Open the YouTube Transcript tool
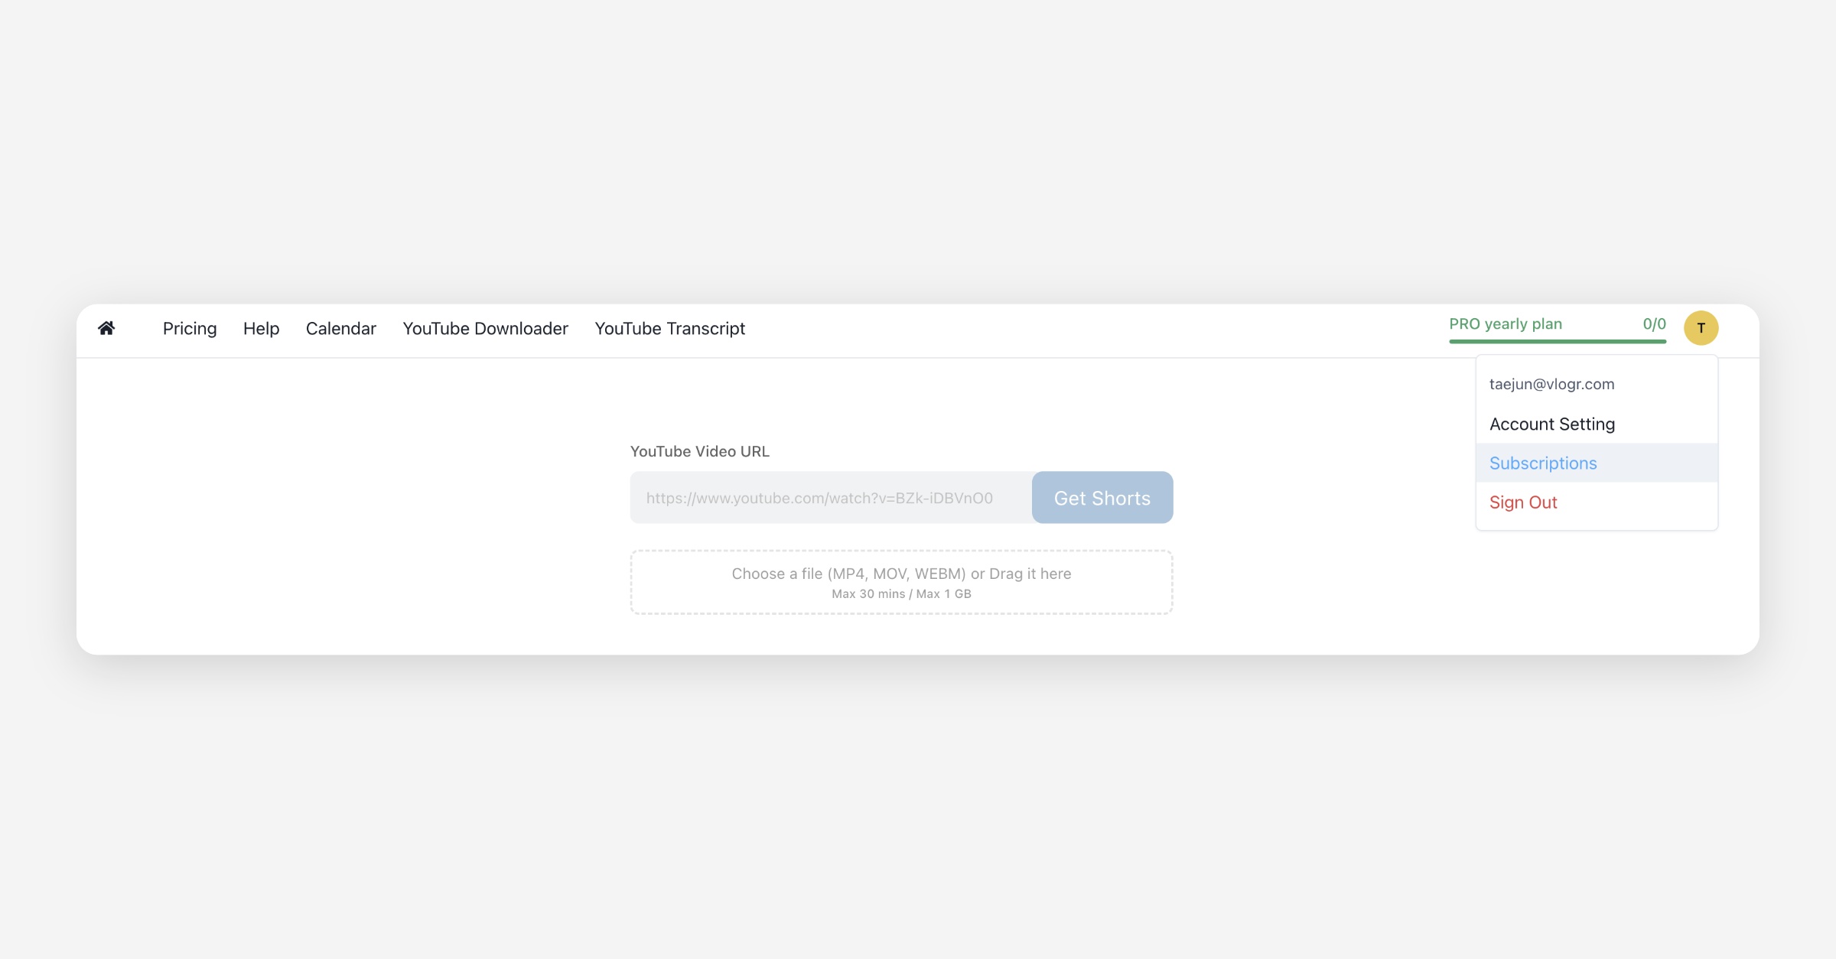Image resolution: width=1836 pixels, height=959 pixels. click(x=669, y=328)
